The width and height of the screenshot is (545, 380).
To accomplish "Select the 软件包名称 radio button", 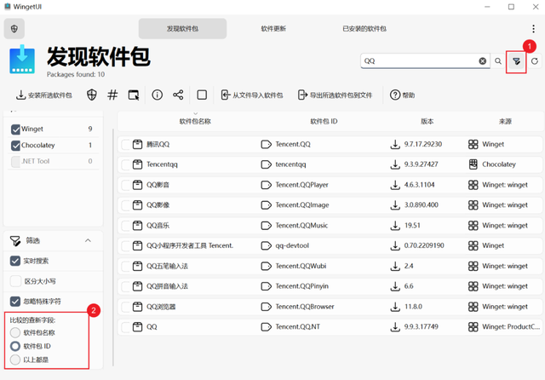I will coord(15,333).
